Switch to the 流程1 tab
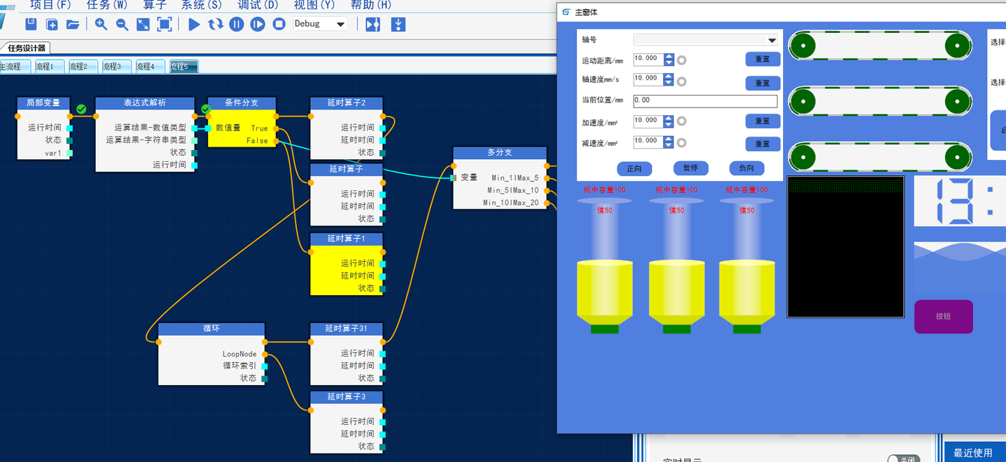Screen dimensions: 1006x462 pyautogui.click(x=48, y=66)
